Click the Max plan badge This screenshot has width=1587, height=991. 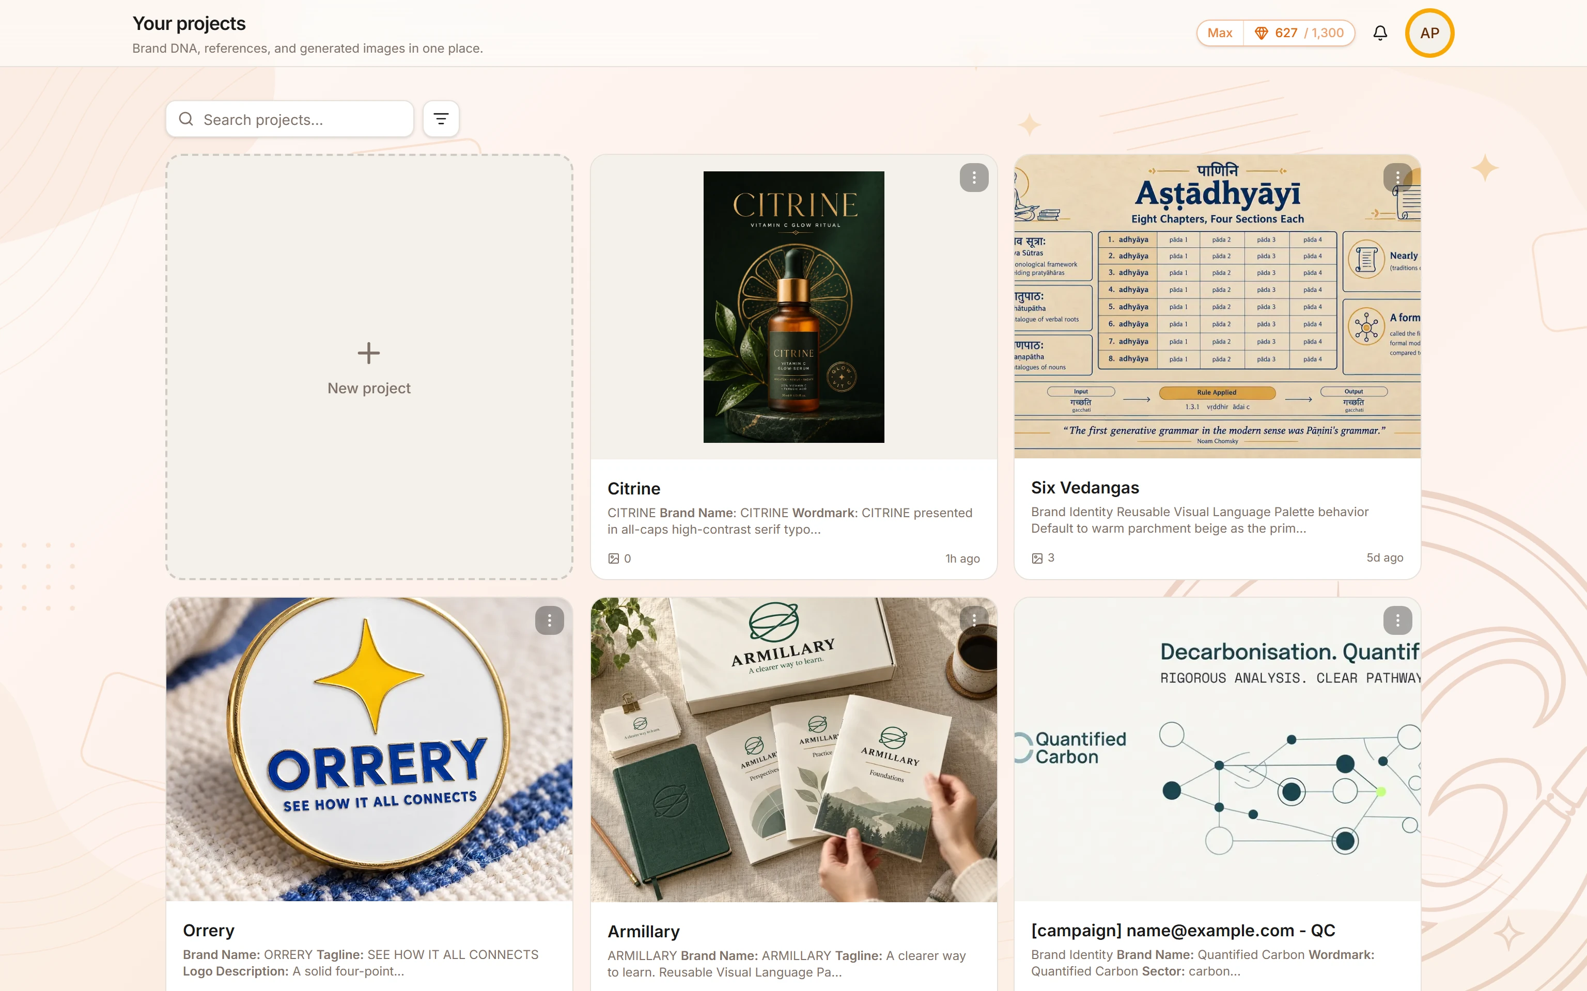[x=1220, y=33]
